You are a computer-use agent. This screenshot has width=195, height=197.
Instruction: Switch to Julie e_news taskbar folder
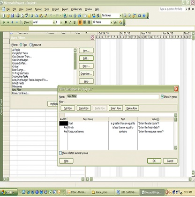tap(103, 192)
